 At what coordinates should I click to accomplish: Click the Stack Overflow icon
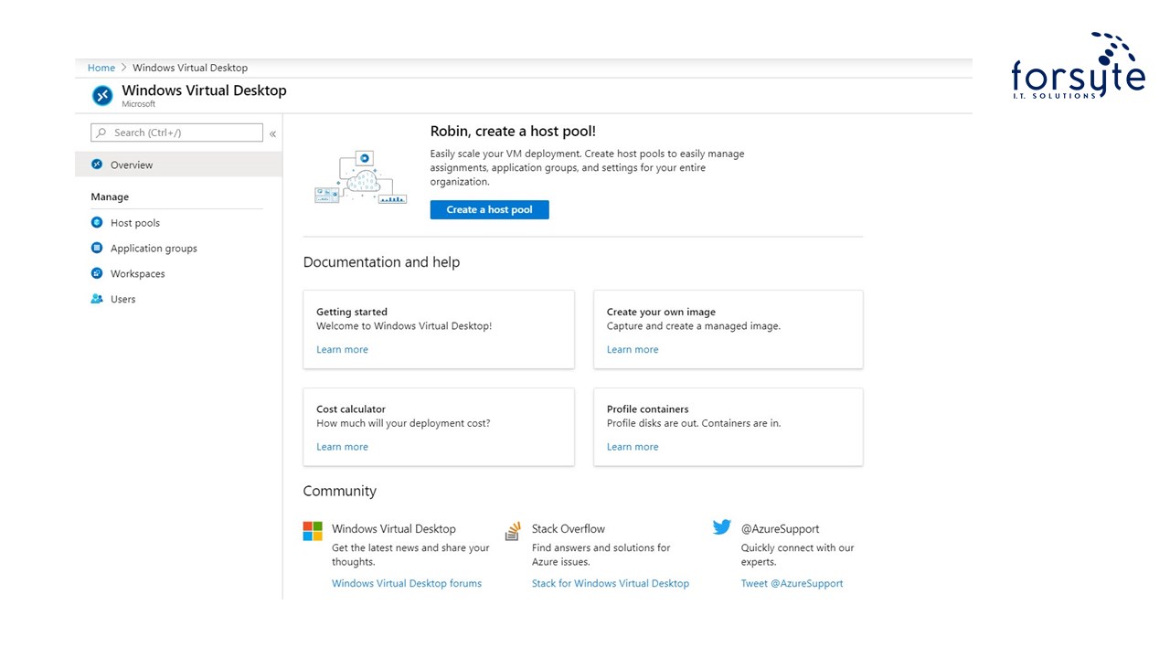[514, 529]
